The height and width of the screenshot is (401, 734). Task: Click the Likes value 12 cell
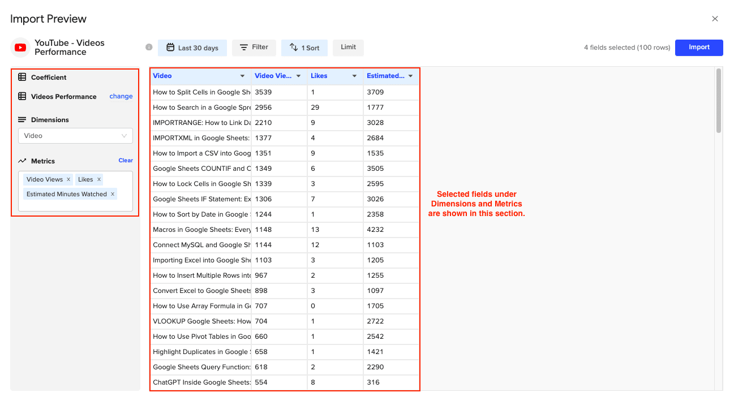click(336, 245)
